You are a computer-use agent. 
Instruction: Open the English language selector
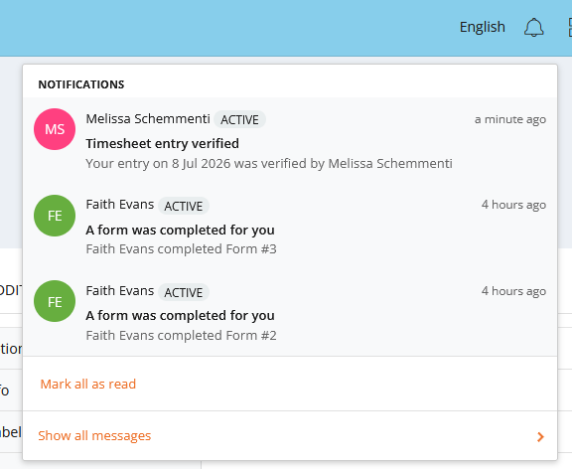click(483, 27)
